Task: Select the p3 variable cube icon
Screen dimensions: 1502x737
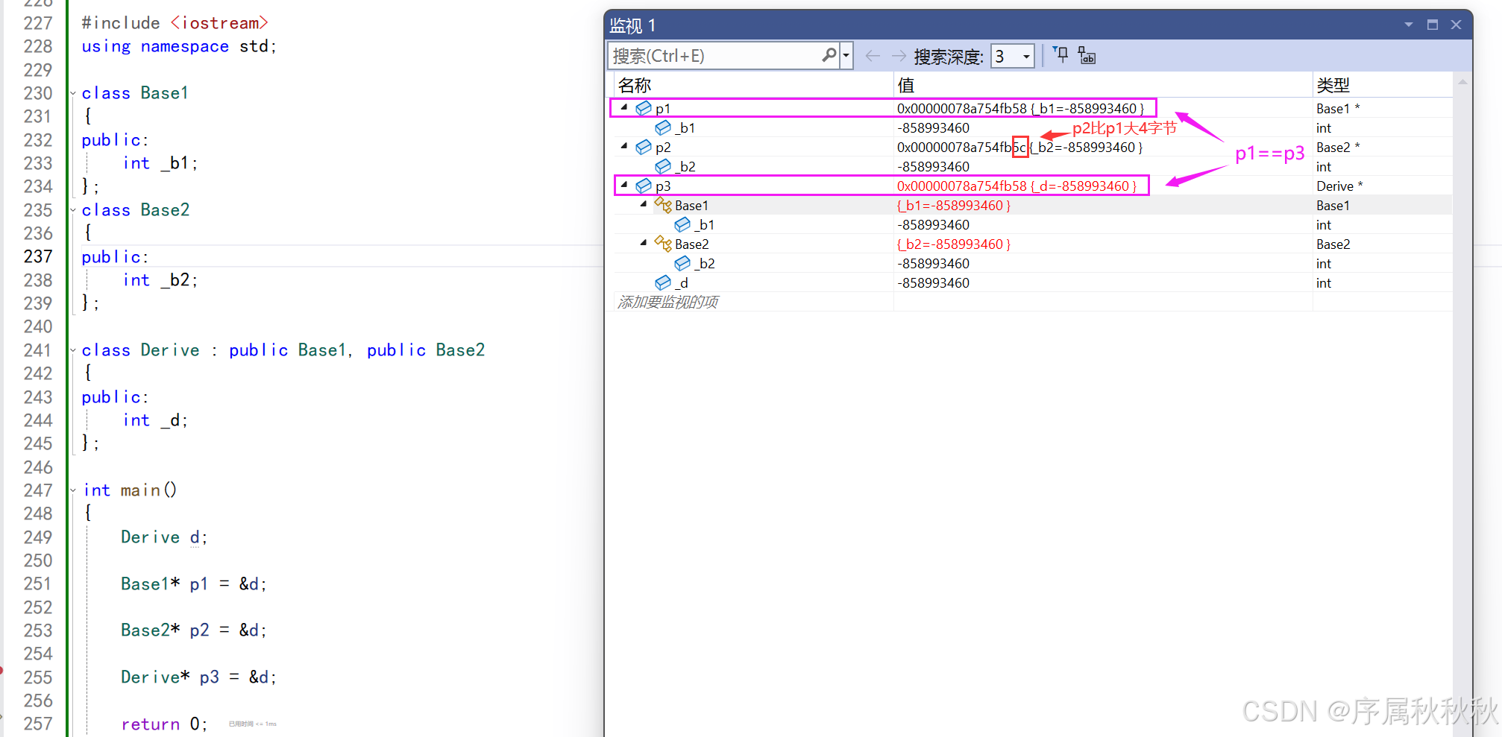Action: (644, 186)
